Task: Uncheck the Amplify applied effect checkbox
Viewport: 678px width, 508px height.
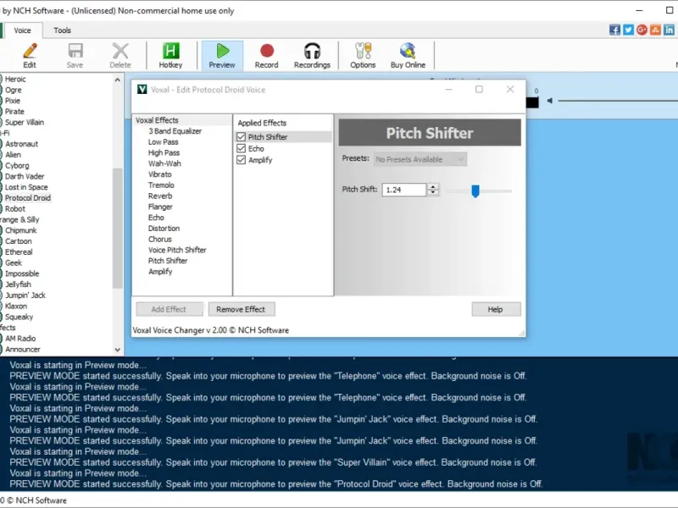Action: (242, 160)
